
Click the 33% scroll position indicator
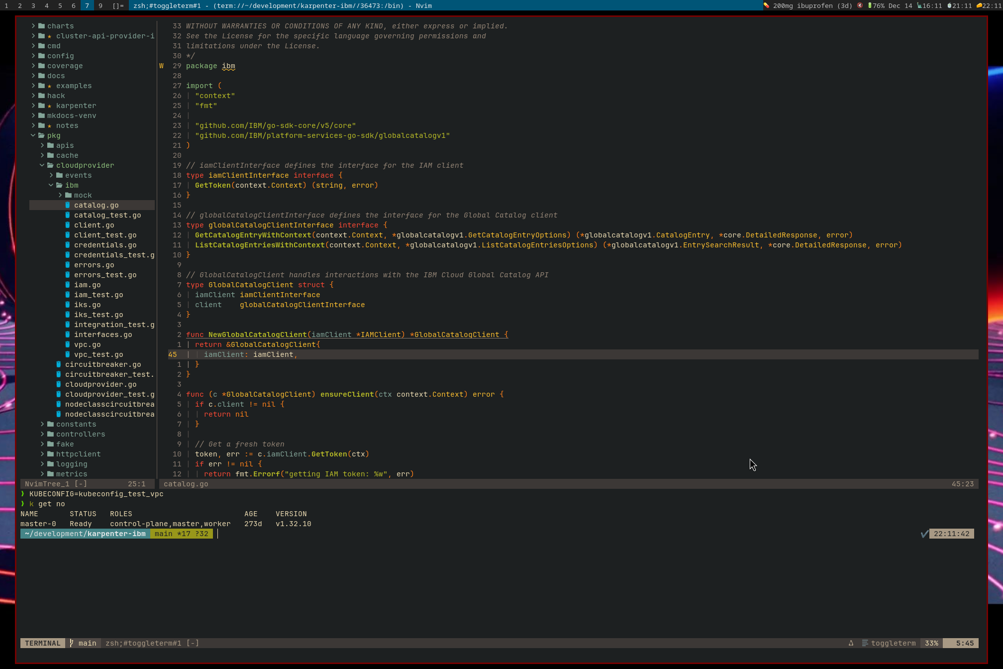click(x=931, y=643)
